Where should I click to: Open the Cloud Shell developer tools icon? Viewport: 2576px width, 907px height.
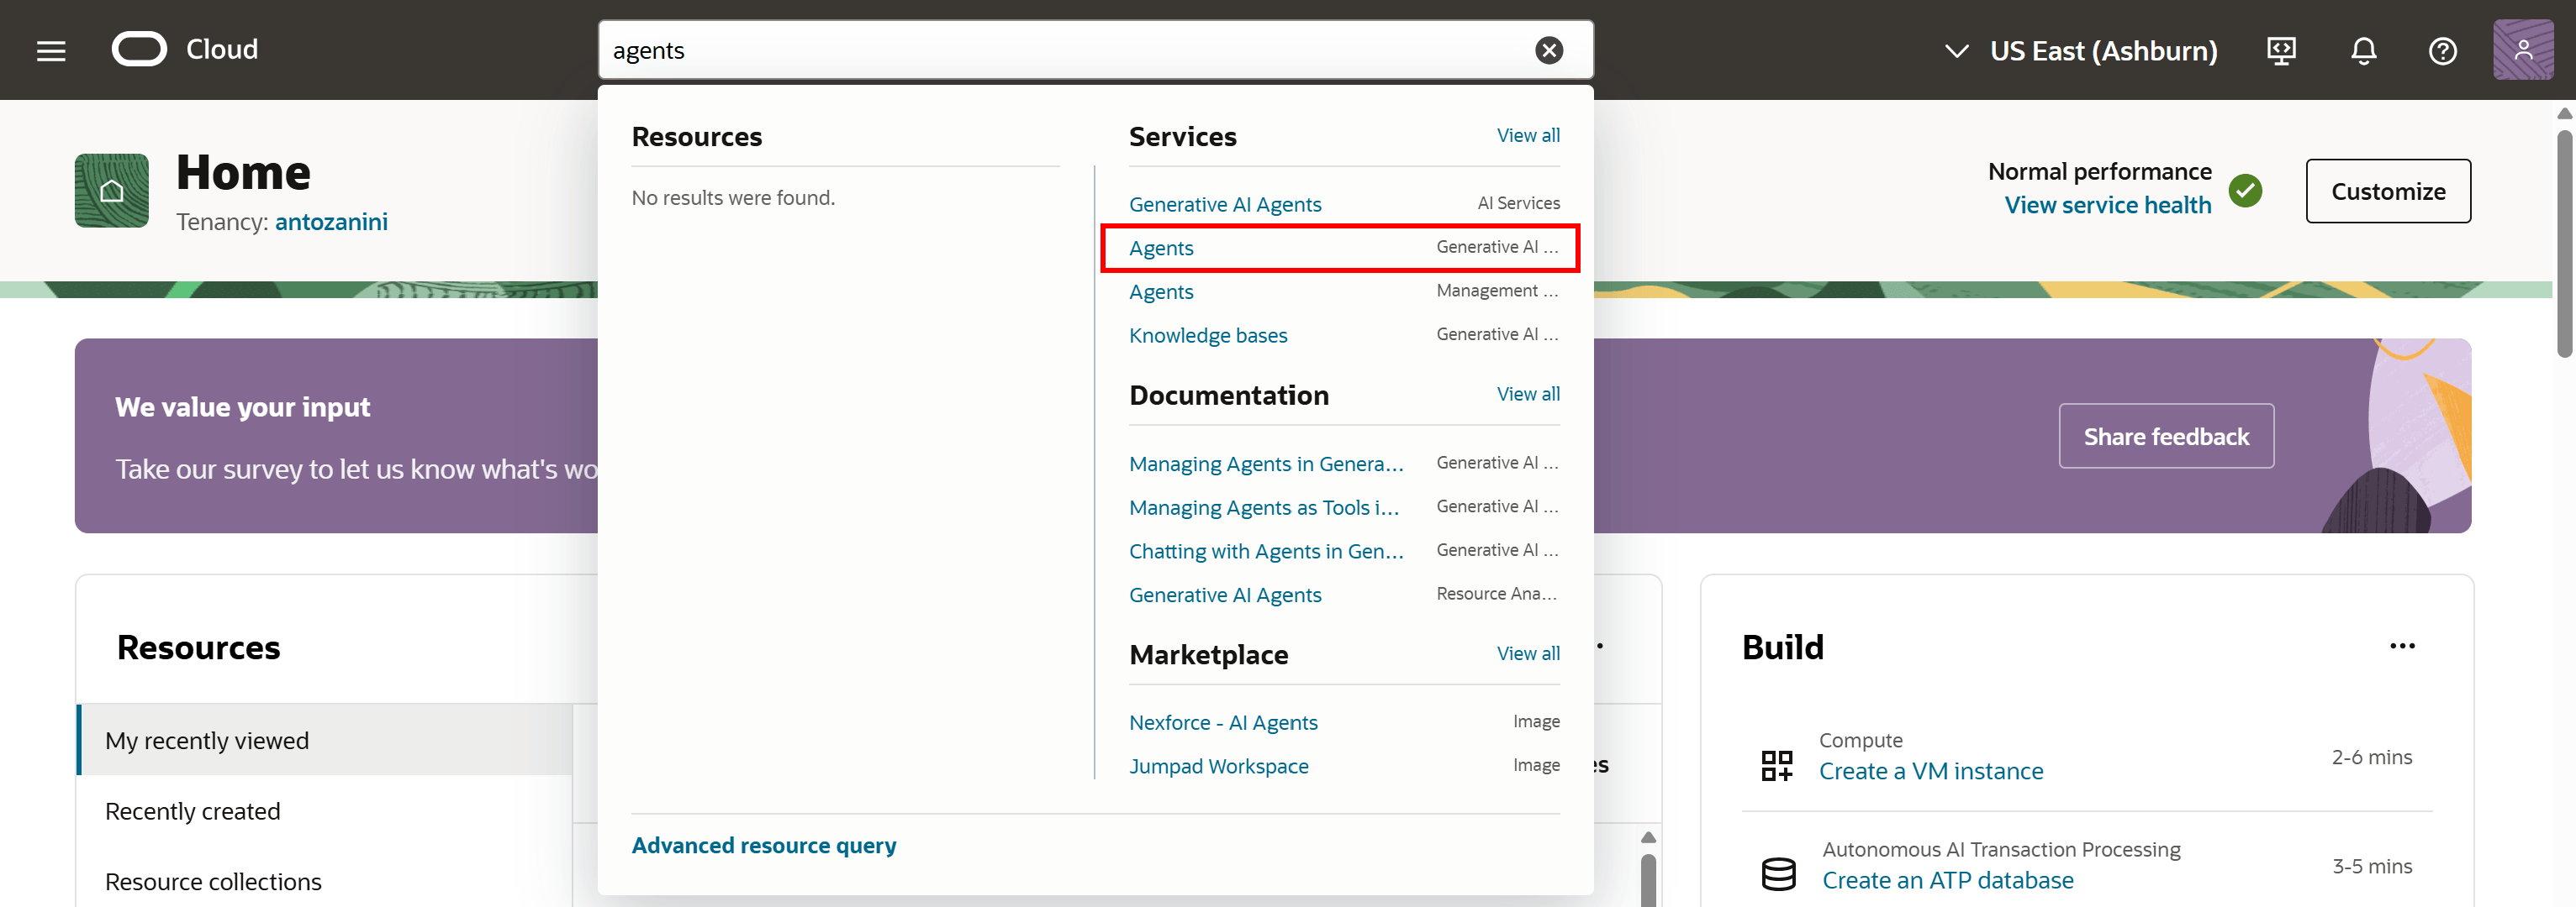click(x=2281, y=50)
